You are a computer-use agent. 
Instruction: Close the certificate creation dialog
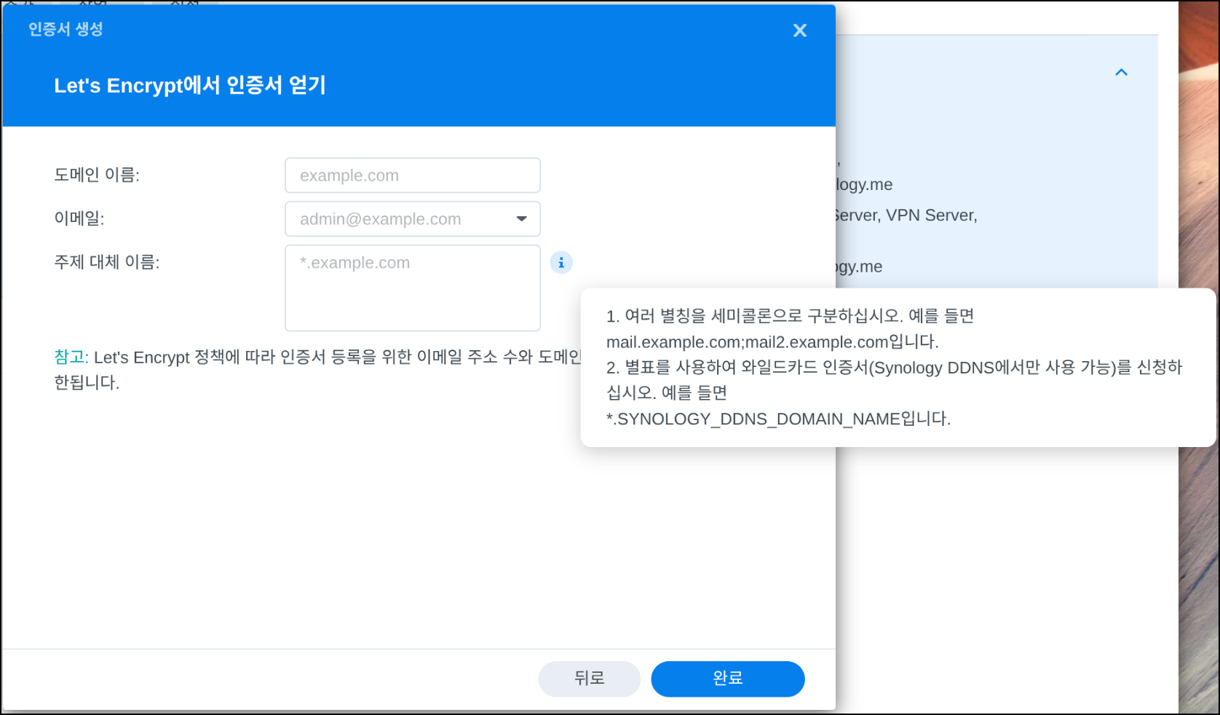pyautogui.click(x=799, y=31)
